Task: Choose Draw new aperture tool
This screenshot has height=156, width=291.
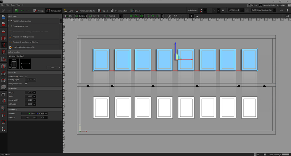Action: click(x=22, y=26)
